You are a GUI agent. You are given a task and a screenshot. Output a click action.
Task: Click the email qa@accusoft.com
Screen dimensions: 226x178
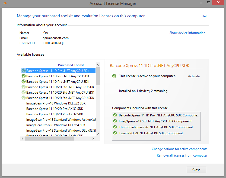point(56,38)
